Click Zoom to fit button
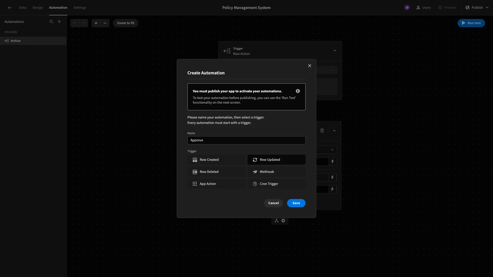This screenshot has width=493, height=277. click(x=126, y=23)
